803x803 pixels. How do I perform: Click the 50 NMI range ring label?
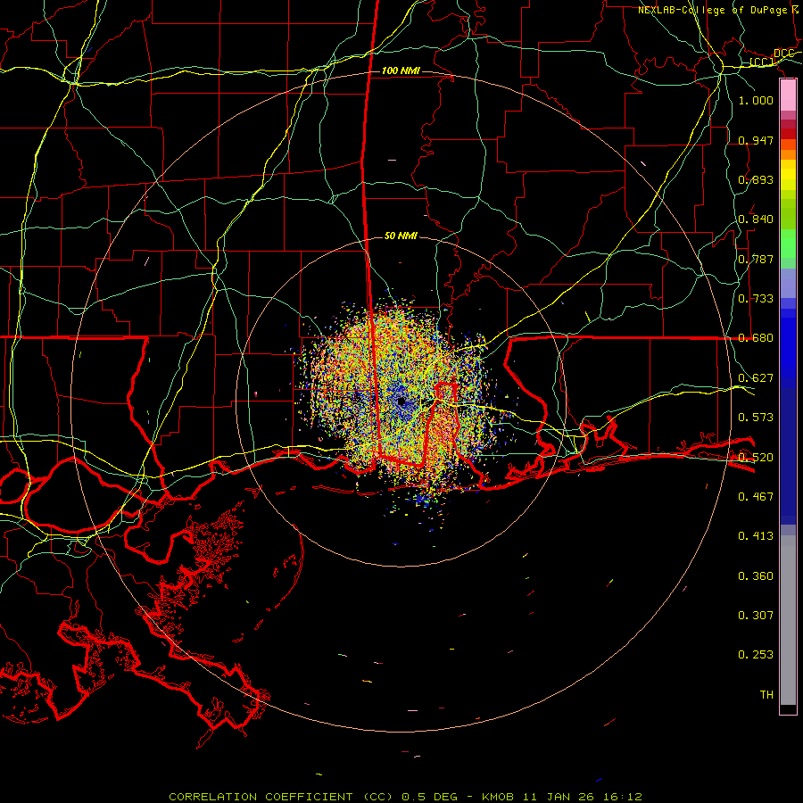tap(401, 236)
